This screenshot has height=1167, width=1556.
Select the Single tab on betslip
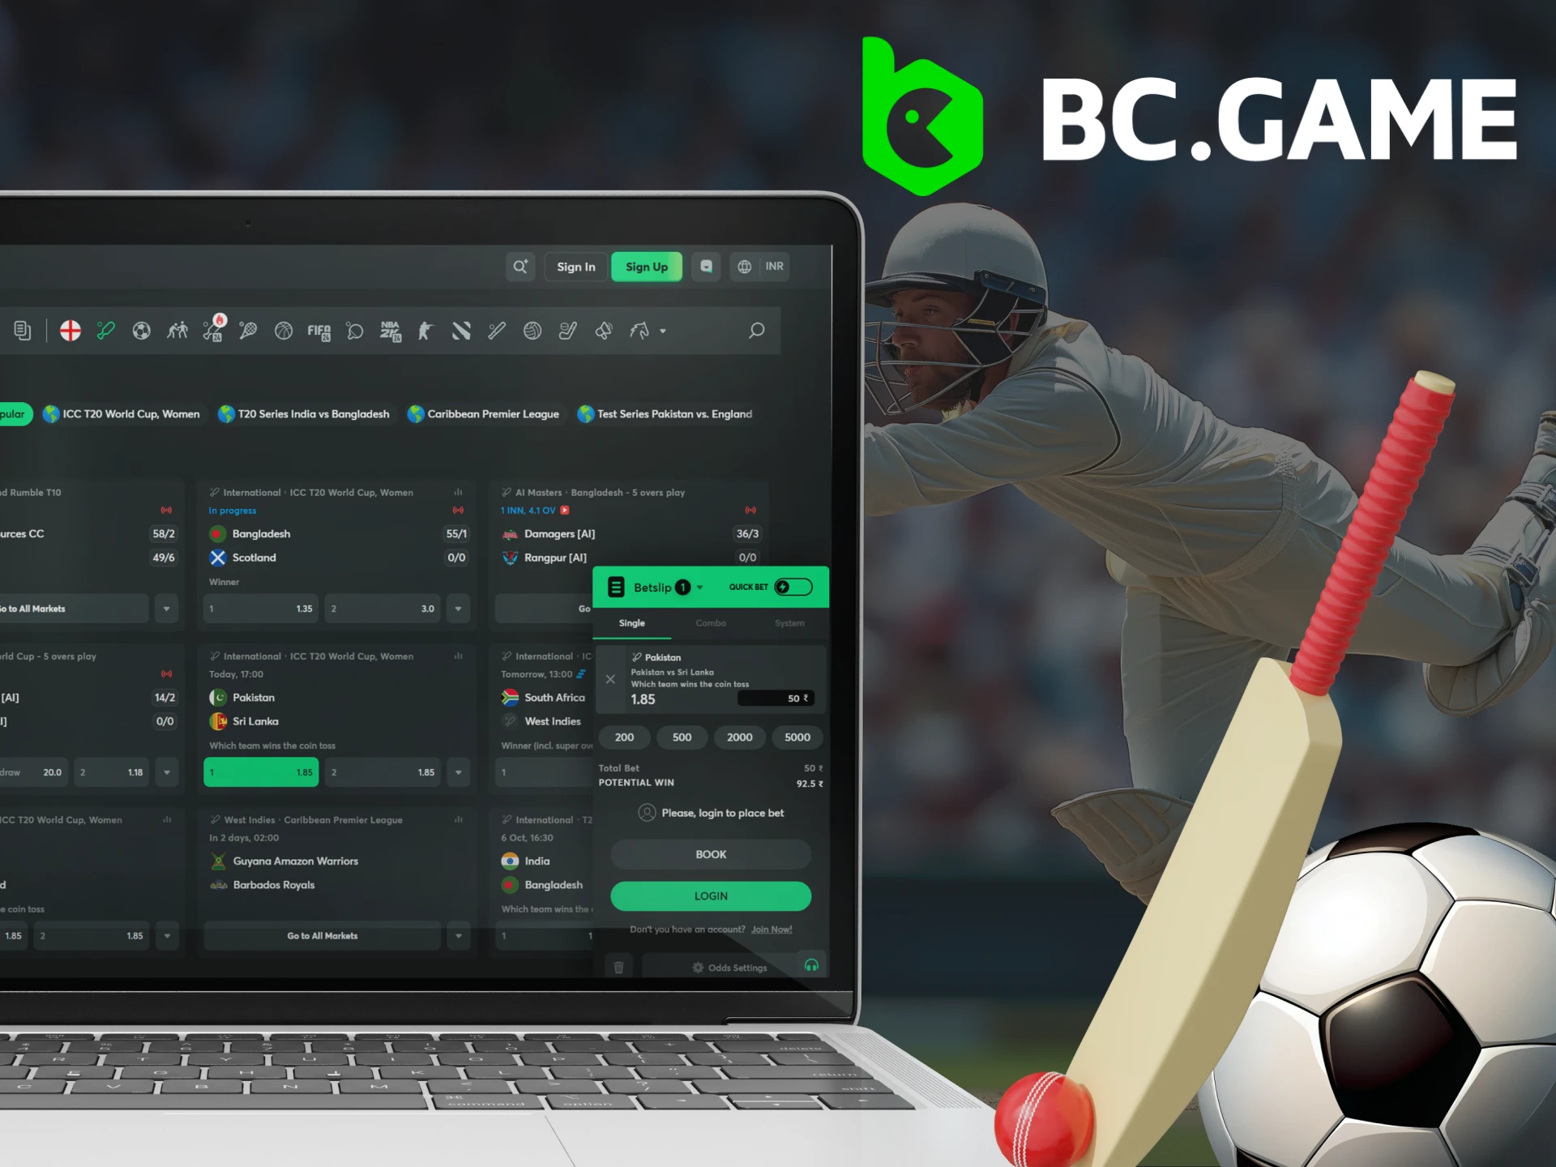tap(631, 622)
